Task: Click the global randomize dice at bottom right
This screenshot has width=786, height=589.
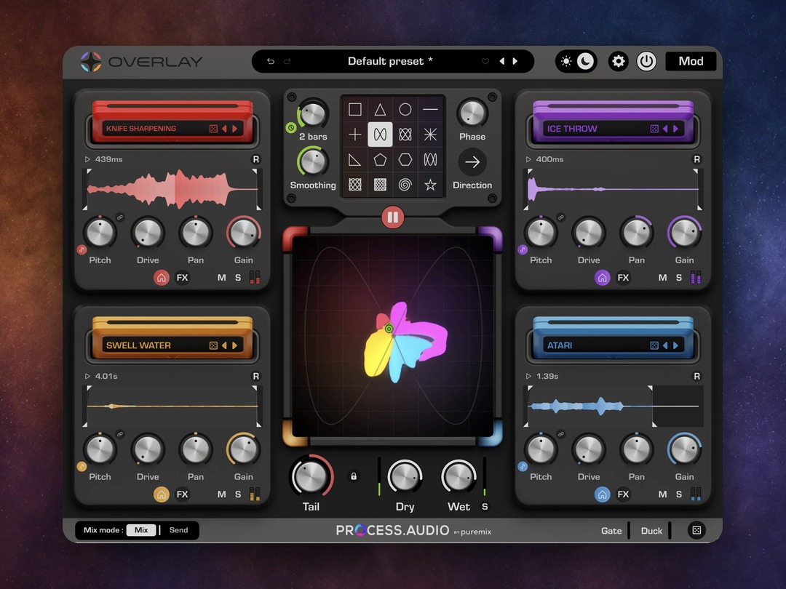Action: point(696,530)
